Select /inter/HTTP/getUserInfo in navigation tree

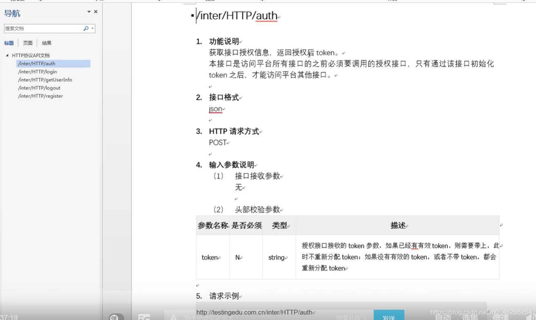pyautogui.click(x=45, y=80)
